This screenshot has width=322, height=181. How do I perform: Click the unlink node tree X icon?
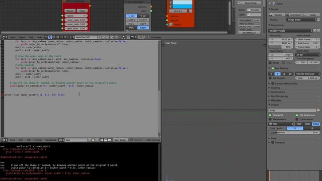107,37
